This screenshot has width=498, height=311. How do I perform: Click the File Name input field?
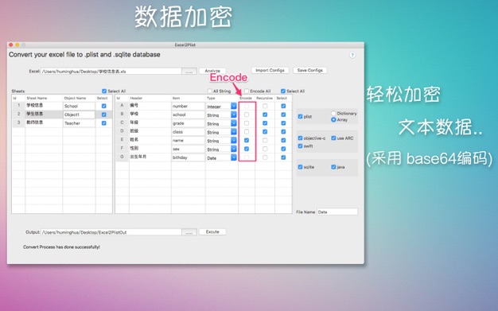(337, 212)
